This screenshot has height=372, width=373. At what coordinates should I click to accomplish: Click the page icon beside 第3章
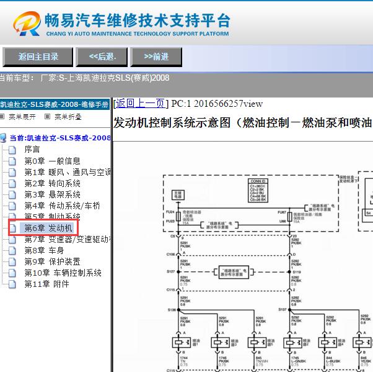pos(12,195)
